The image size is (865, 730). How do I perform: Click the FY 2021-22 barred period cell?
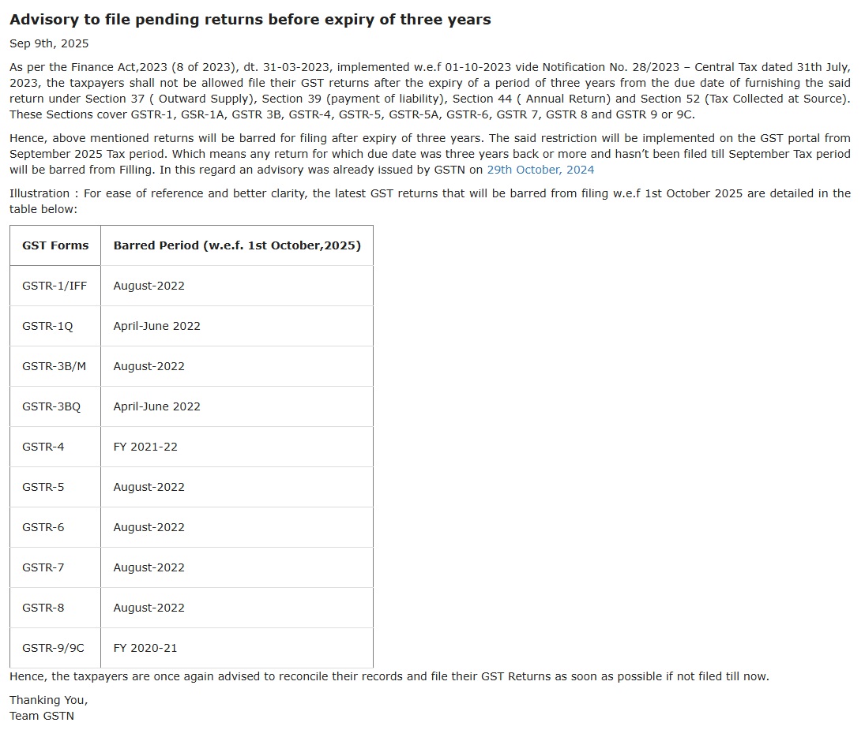(x=145, y=447)
